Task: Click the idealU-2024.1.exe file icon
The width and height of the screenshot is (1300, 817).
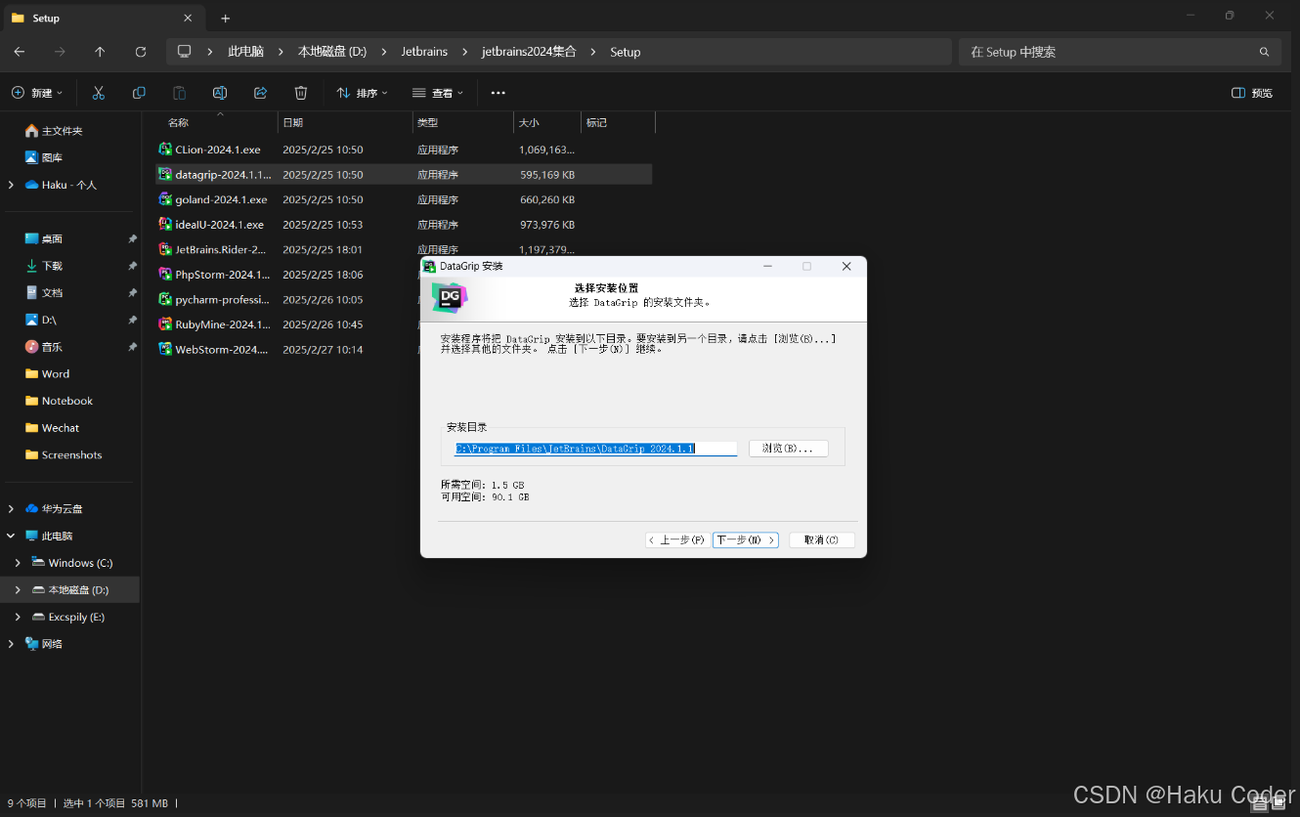Action: [x=165, y=224]
